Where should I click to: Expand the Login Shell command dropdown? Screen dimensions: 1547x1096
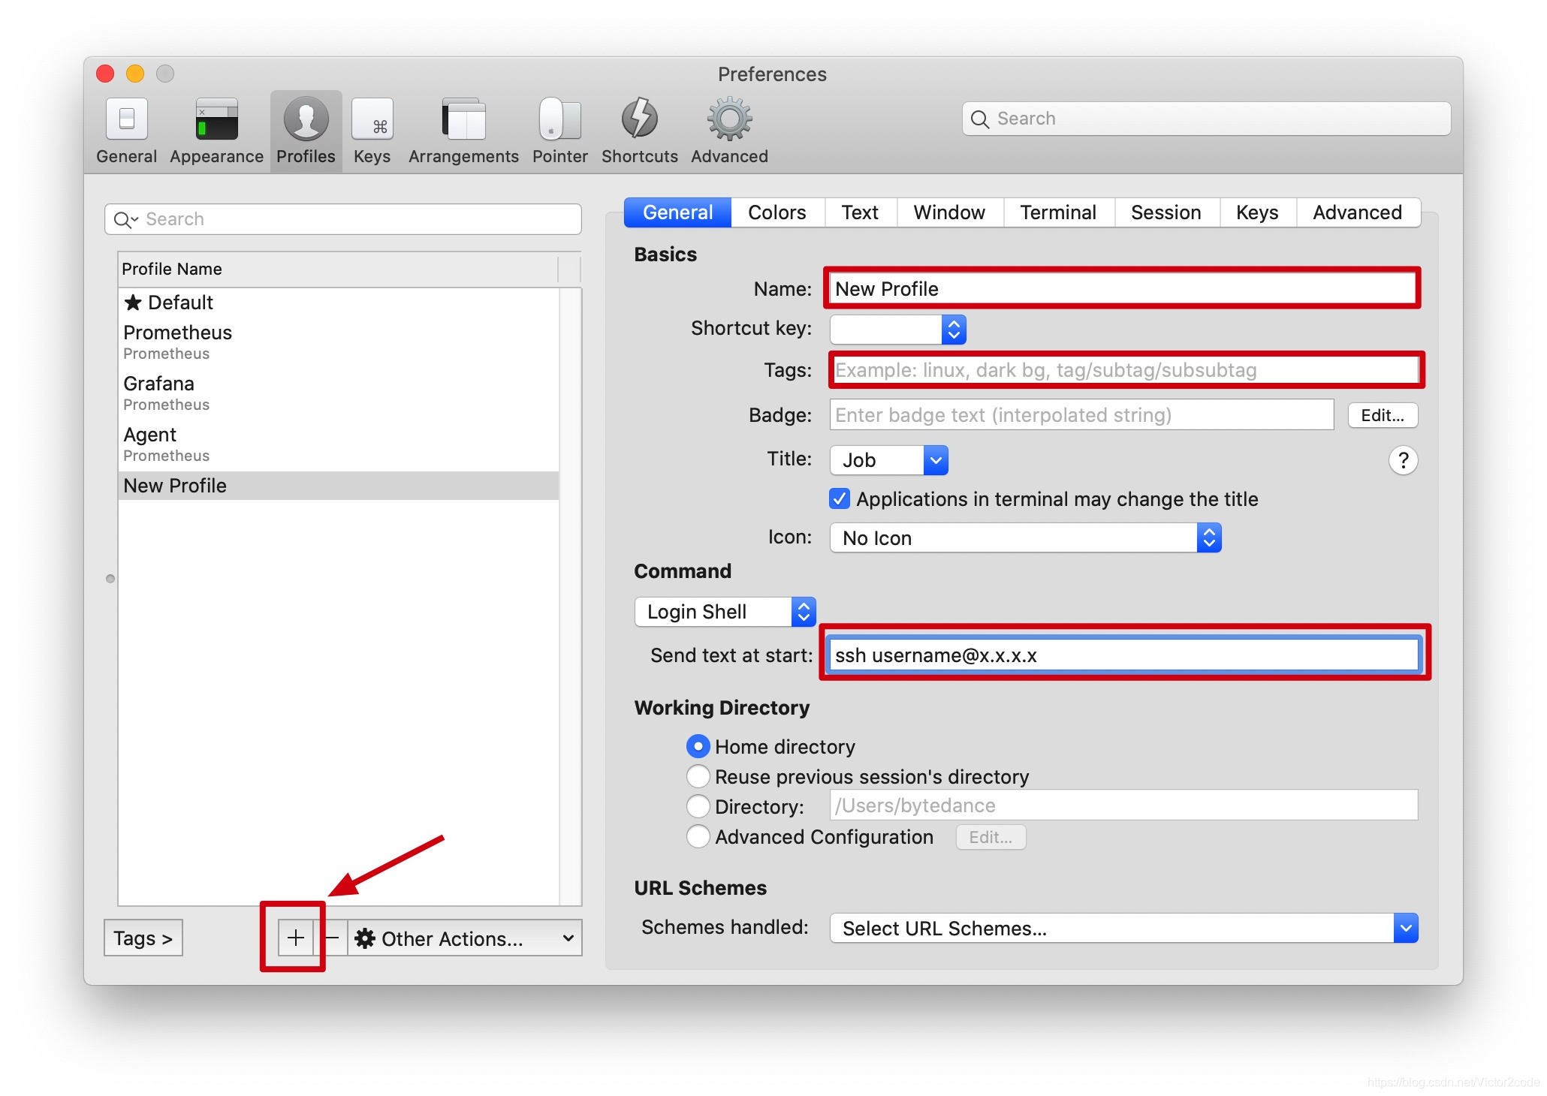(x=725, y=612)
